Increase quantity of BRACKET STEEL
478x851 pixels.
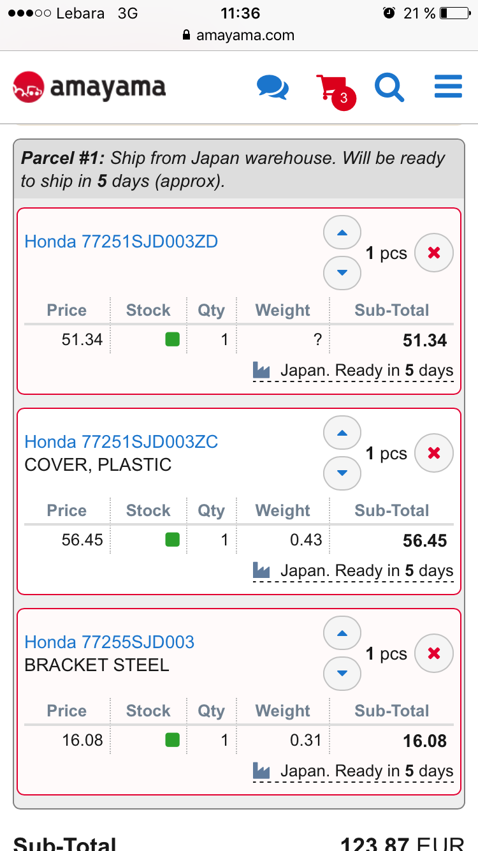click(x=342, y=633)
